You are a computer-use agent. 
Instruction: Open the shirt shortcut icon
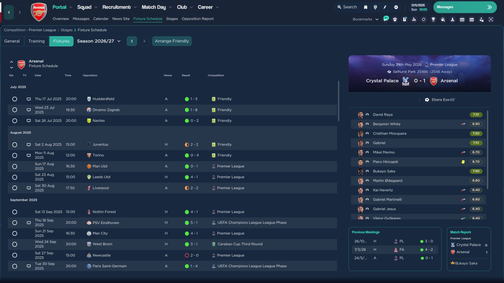coord(395,19)
